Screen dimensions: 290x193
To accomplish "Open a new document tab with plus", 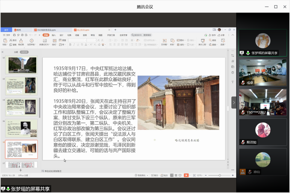I will pos(115,30).
